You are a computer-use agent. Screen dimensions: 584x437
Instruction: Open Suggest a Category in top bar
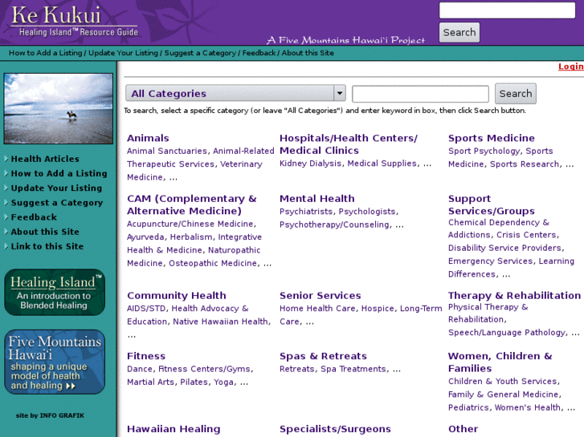click(200, 53)
